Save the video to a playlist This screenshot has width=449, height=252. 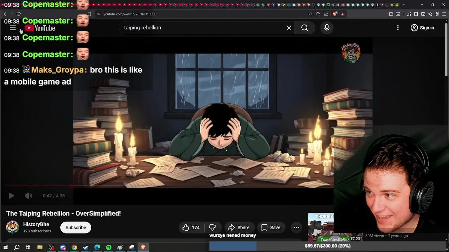(271, 227)
